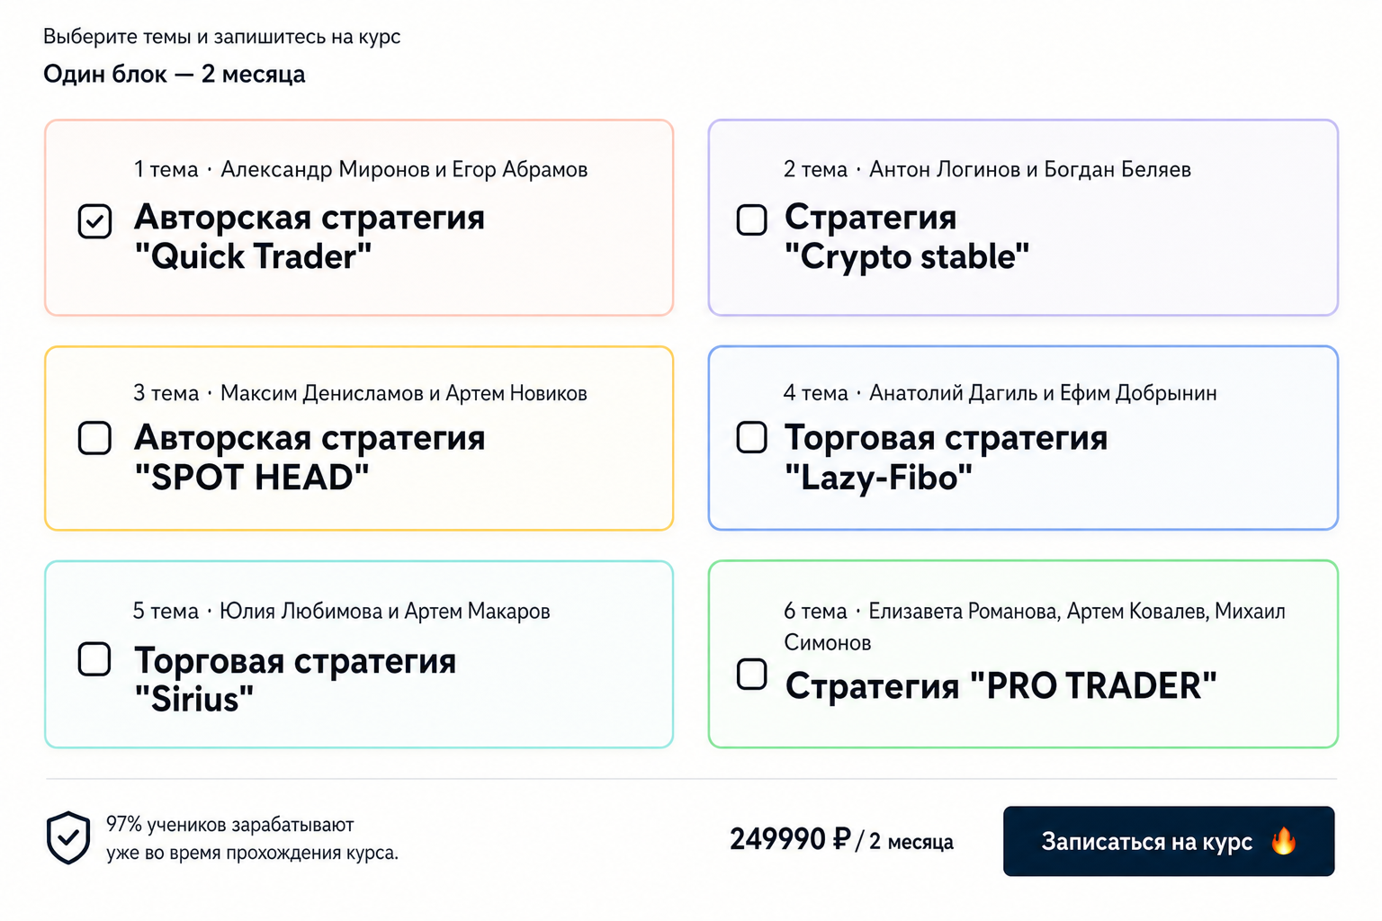Click the "Стратегия Crypto stable" title
Screen dimensions: 1382x921
(907, 237)
